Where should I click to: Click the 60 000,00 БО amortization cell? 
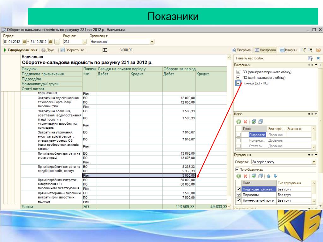[179, 180]
